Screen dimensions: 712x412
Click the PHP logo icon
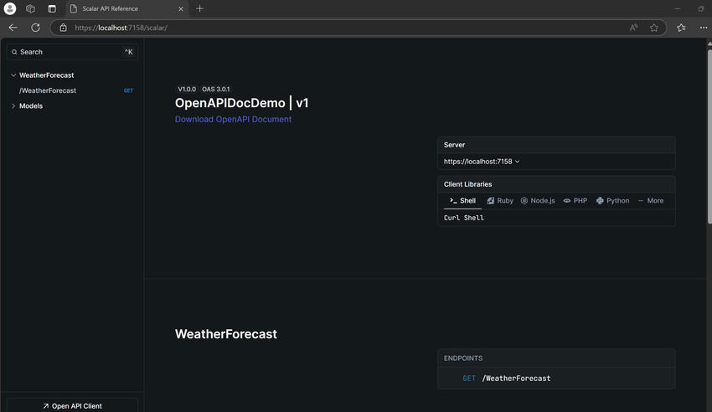567,200
